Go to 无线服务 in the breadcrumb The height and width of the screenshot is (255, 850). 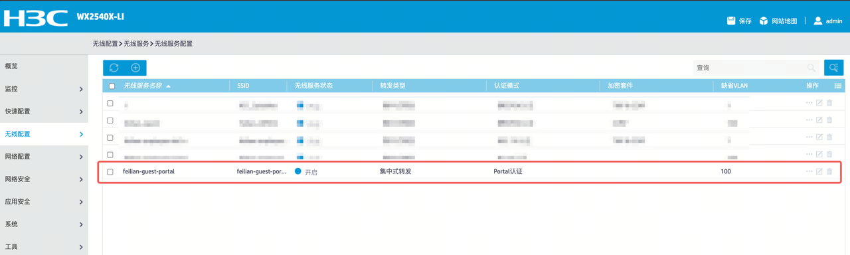[136, 44]
